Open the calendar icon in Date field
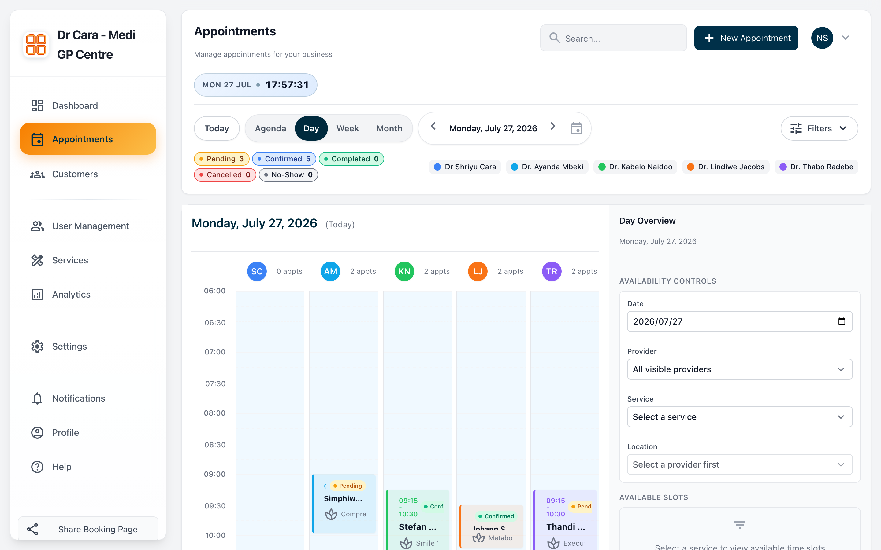881x550 pixels. [x=842, y=321]
